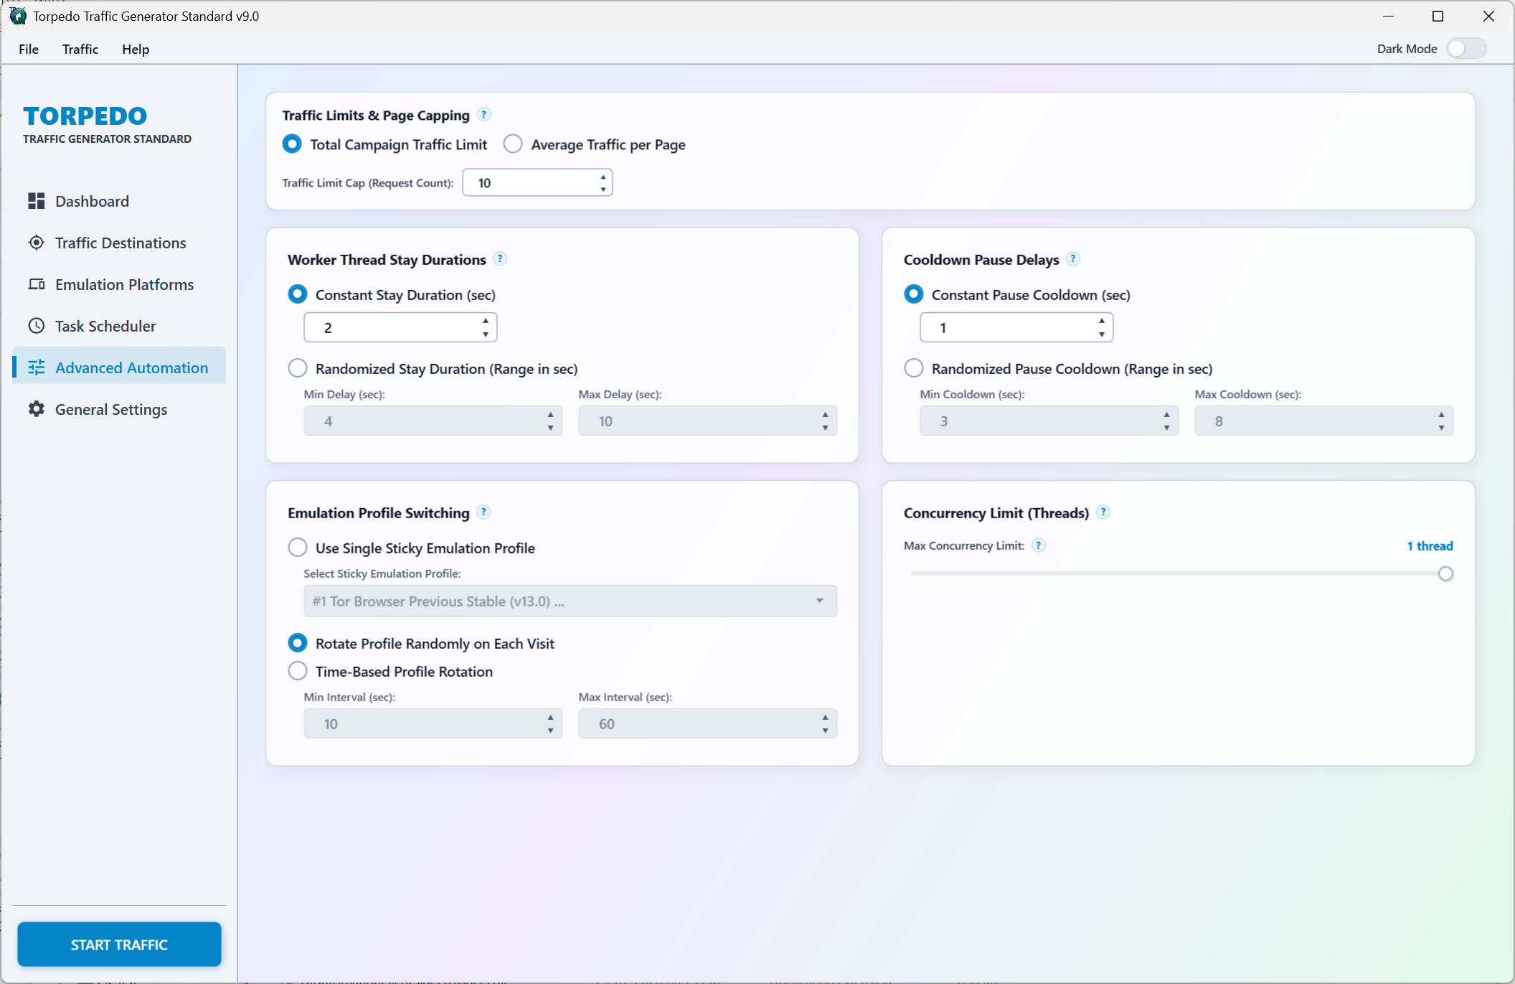The image size is (1515, 984).
Task: Increase the Min Delay value
Action: [551, 415]
